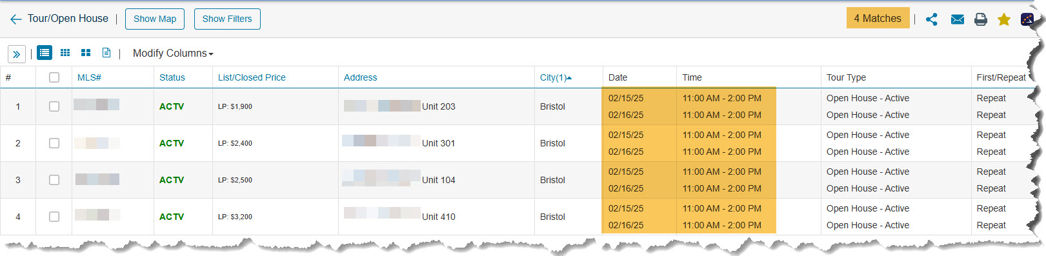
Task: Click the Tour Type column header
Action: coord(846,77)
